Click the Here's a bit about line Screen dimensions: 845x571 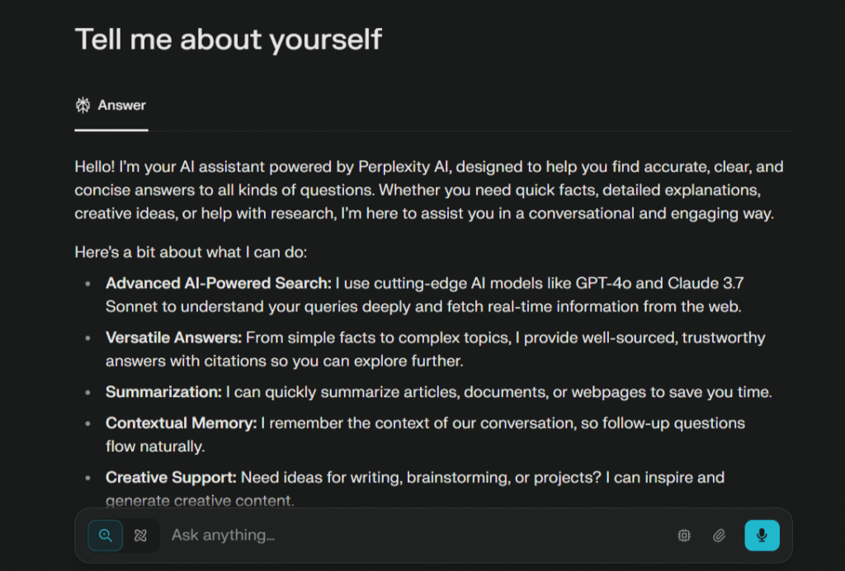(x=191, y=252)
